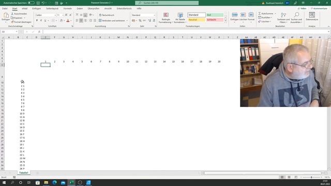Open Edge browser from taskbar
The image size is (331, 186).
coord(54,182)
